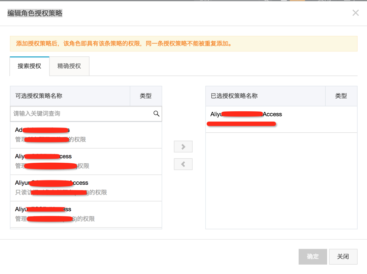Select the chosen policy in 已选授权策略名称 list
This screenshot has width=367, height=274.
point(282,120)
